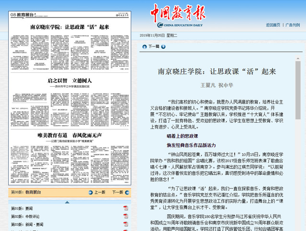
Task: Select headline 南京晓庄学院 in page thumbnail
Action: coord(69,27)
